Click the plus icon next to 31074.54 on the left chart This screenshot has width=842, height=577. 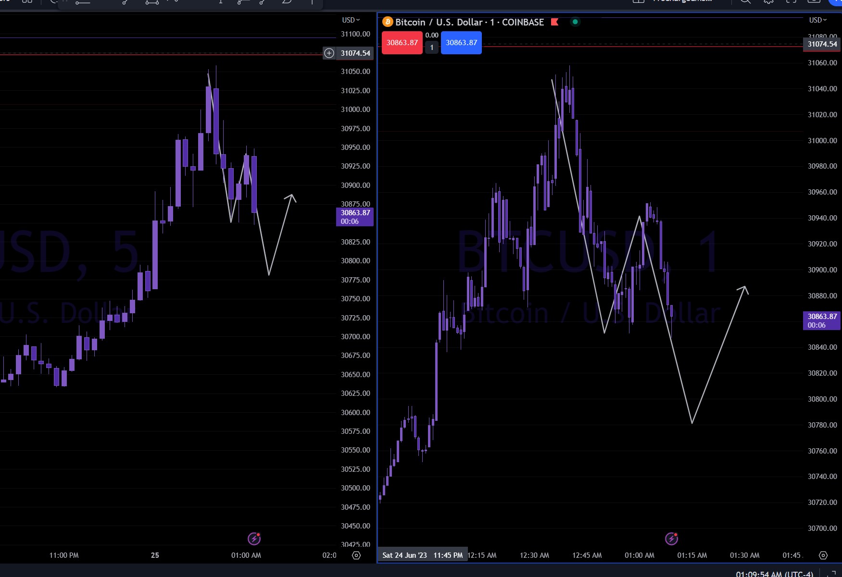329,53
